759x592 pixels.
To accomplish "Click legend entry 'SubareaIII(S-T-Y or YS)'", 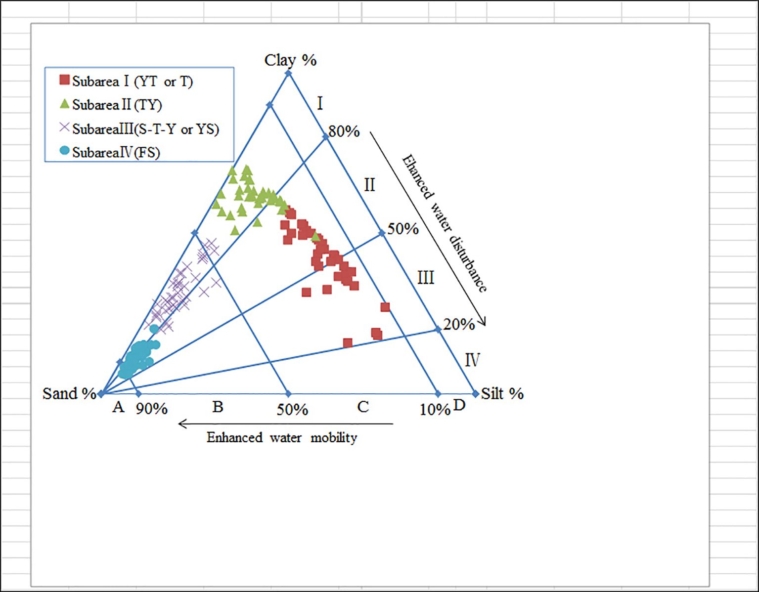I will coord(145,129).
